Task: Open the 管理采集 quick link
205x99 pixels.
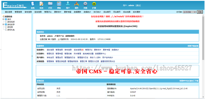Action: point(68,54)
